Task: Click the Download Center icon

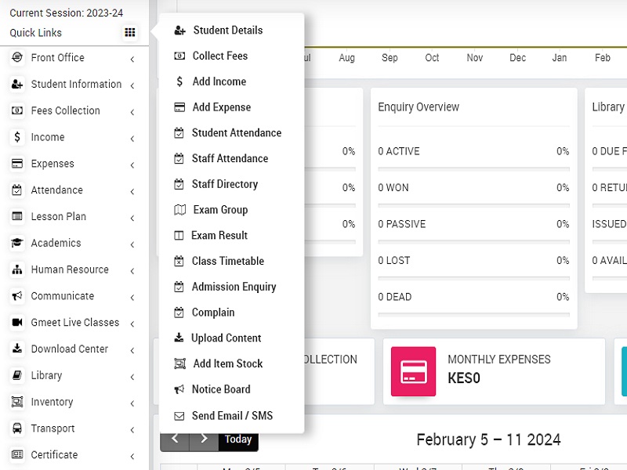Action: pyautogui.click(x=16, y=349)
